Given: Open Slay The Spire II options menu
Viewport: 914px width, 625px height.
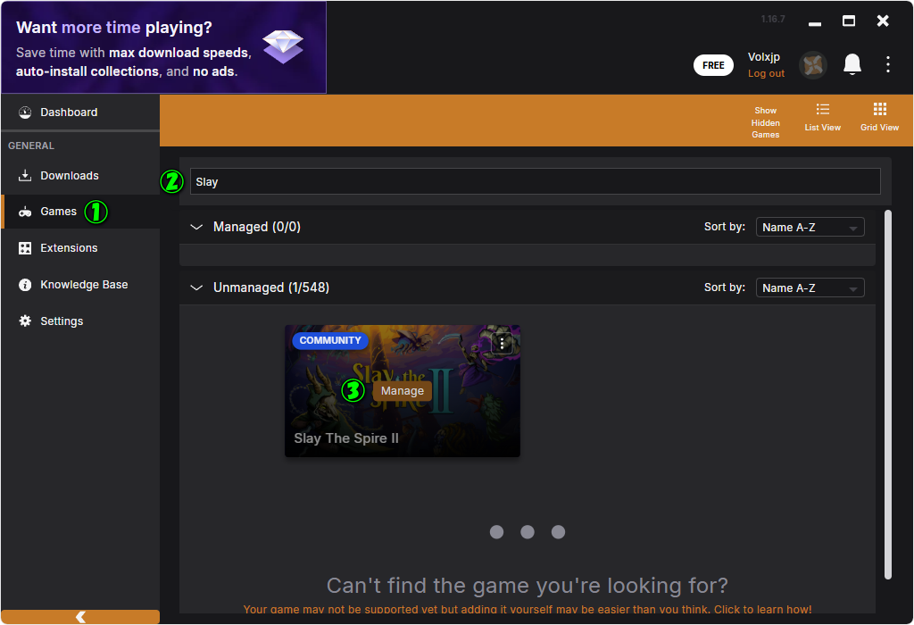Looking at the screenshot, I should pos(503,343).
